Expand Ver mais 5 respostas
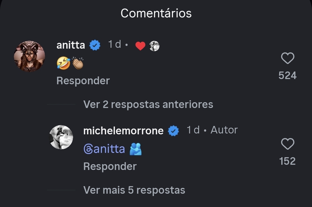Image resolution: width=312 pixels, height=207 pixels. coord(134,190)
